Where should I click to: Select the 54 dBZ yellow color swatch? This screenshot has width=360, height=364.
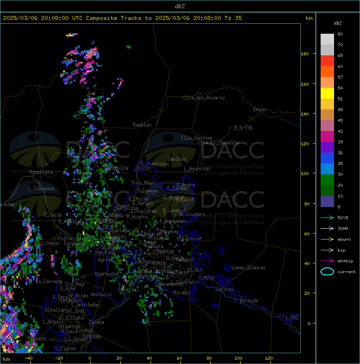(327, 93)
